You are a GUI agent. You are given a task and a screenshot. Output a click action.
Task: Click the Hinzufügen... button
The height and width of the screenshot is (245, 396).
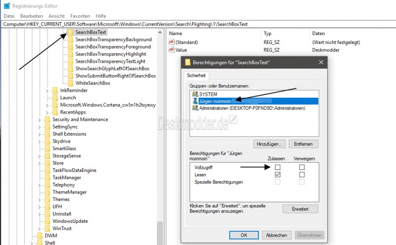coord(269,144)
